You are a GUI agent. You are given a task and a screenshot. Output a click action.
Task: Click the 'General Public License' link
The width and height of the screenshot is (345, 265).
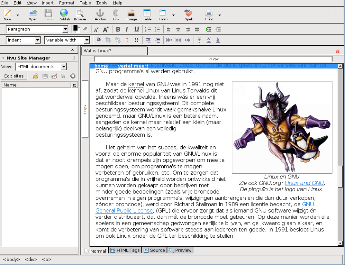(124, 211)
